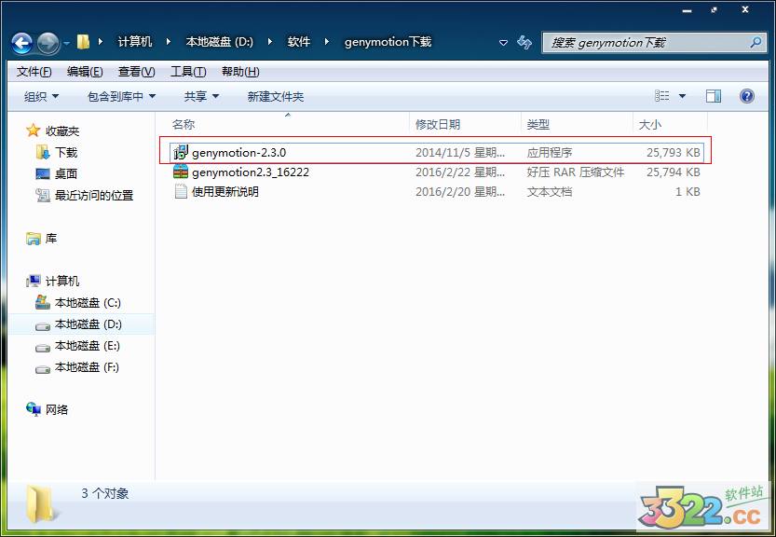Image resolution: width=776 pixels, height=537 pixels.
Task: Click the folder icon in address bar
Action: [83, 42]
